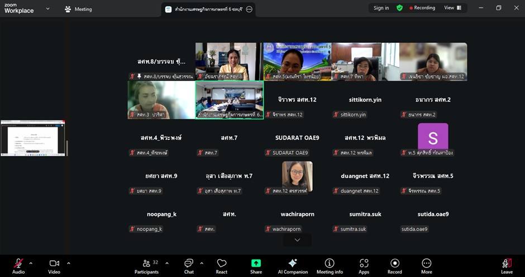Open the More options menu

[427, 265]
